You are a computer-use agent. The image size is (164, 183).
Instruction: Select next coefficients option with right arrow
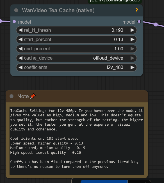pos(133,67)
